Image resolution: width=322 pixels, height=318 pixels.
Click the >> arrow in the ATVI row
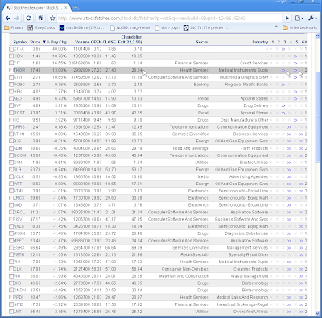[x=295, y=77]
